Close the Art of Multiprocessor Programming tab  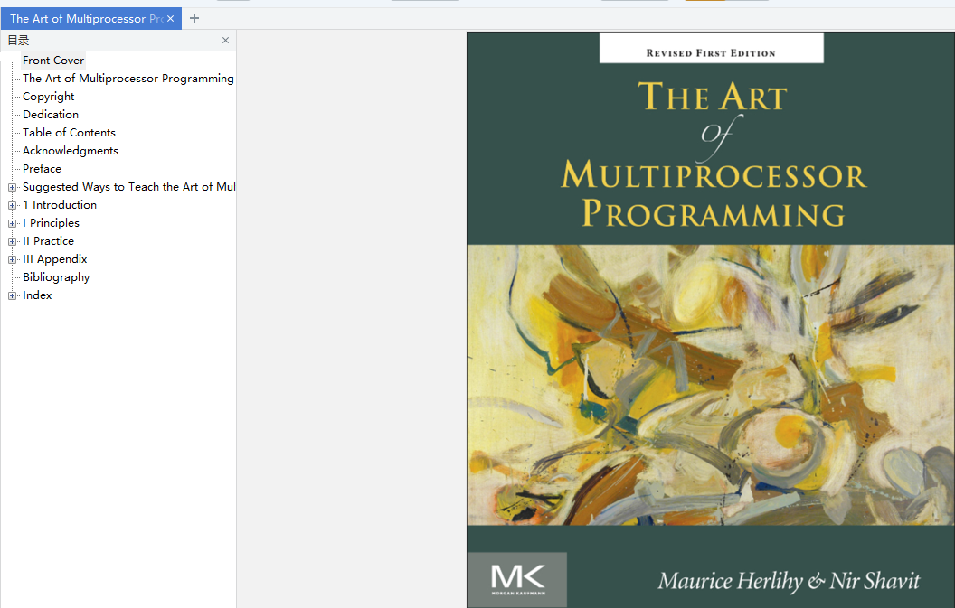[171, 19]
